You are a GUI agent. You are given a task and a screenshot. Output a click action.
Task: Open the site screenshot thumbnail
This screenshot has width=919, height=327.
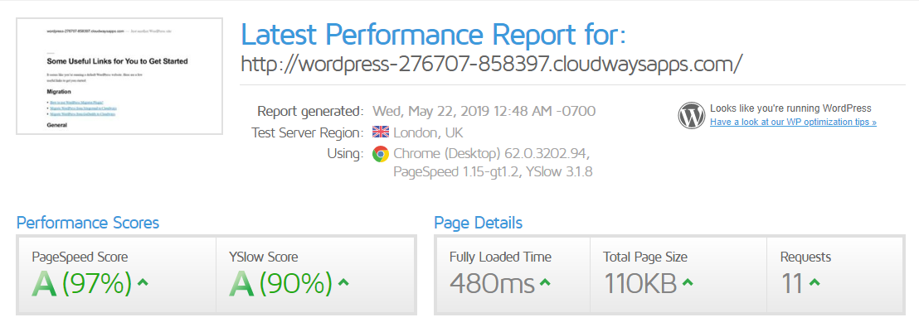point(119,76)
